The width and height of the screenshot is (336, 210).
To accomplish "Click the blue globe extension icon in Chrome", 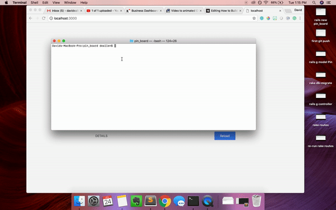I will [x=262, y=18].
